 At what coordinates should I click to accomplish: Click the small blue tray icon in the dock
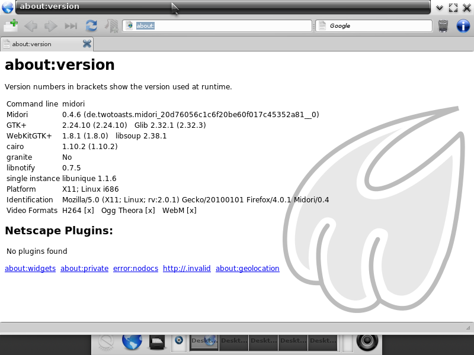(179, 340)
